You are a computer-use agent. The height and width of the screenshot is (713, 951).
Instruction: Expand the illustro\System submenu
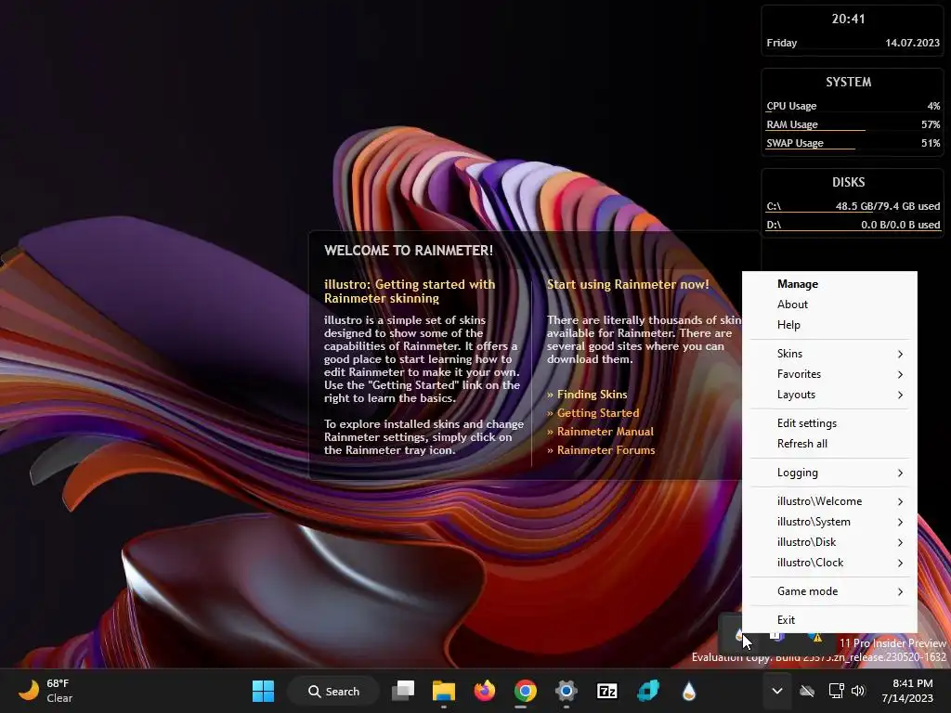[829, 522]
